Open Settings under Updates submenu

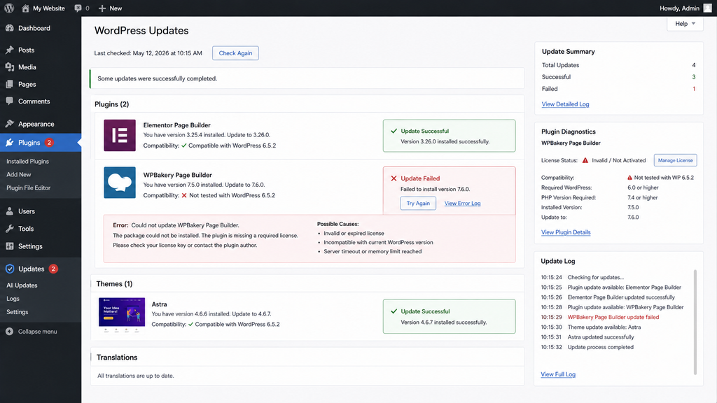(x=18, y=311)
